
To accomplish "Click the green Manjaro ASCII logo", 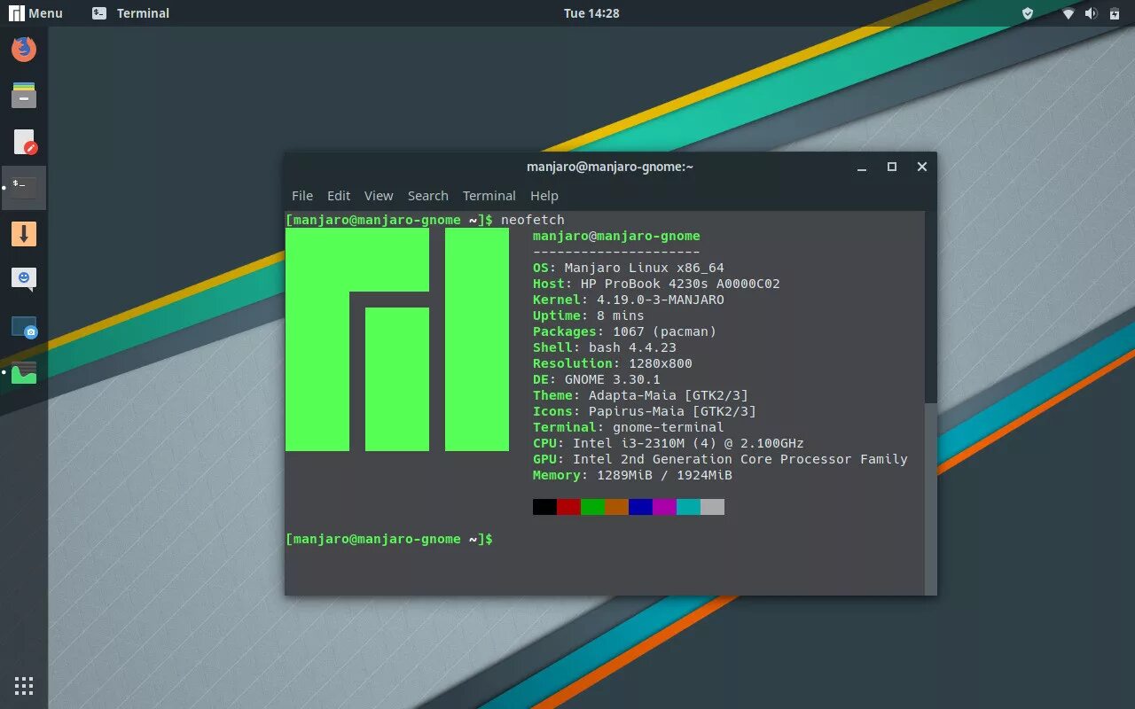I will click(397, 339).
